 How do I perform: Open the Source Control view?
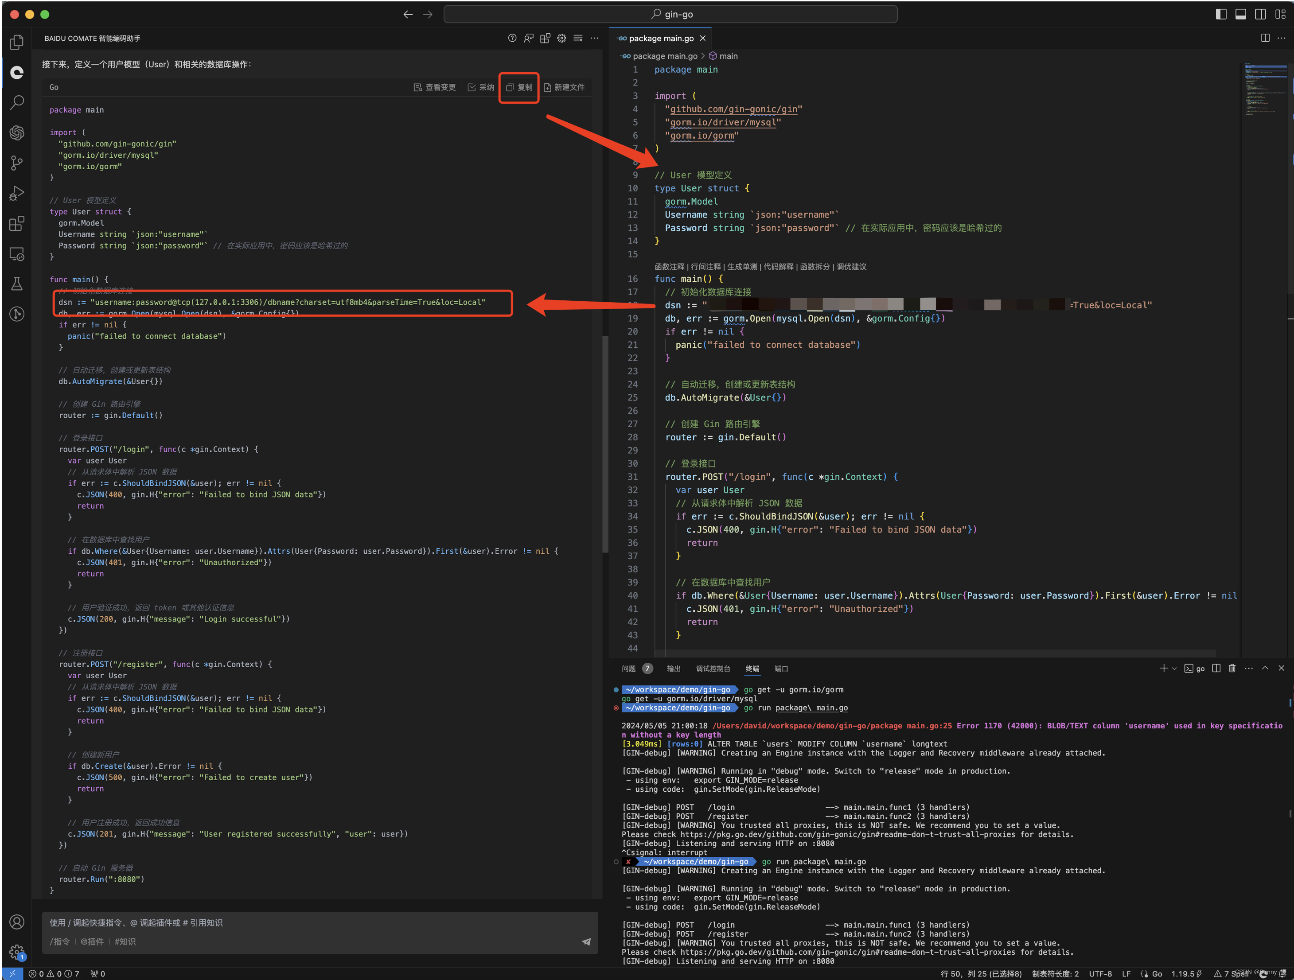pos(17,163)
